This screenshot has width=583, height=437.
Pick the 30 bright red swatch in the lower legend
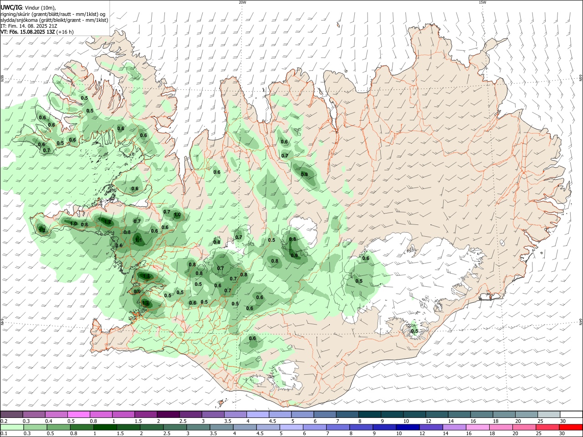[x=570, y=427]
